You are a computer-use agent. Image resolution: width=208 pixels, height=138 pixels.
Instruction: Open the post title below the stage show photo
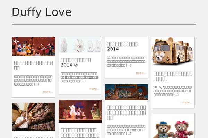pos(34,66)
